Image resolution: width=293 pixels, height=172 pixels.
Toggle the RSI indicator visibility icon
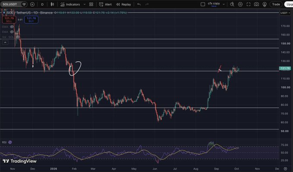10,142
